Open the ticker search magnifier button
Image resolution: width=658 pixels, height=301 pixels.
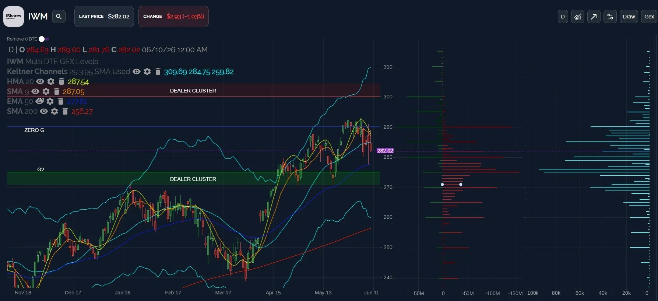[59, 17]
